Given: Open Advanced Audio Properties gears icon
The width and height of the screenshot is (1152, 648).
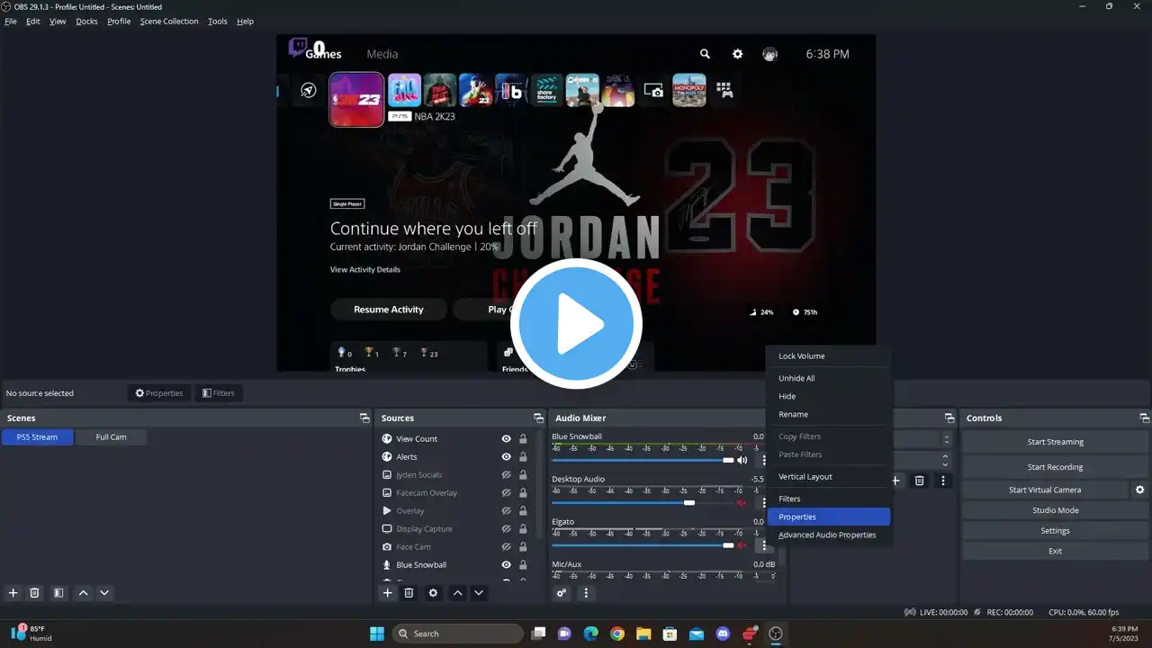Looking at the screenshot, I should click(x=562, y=593).
